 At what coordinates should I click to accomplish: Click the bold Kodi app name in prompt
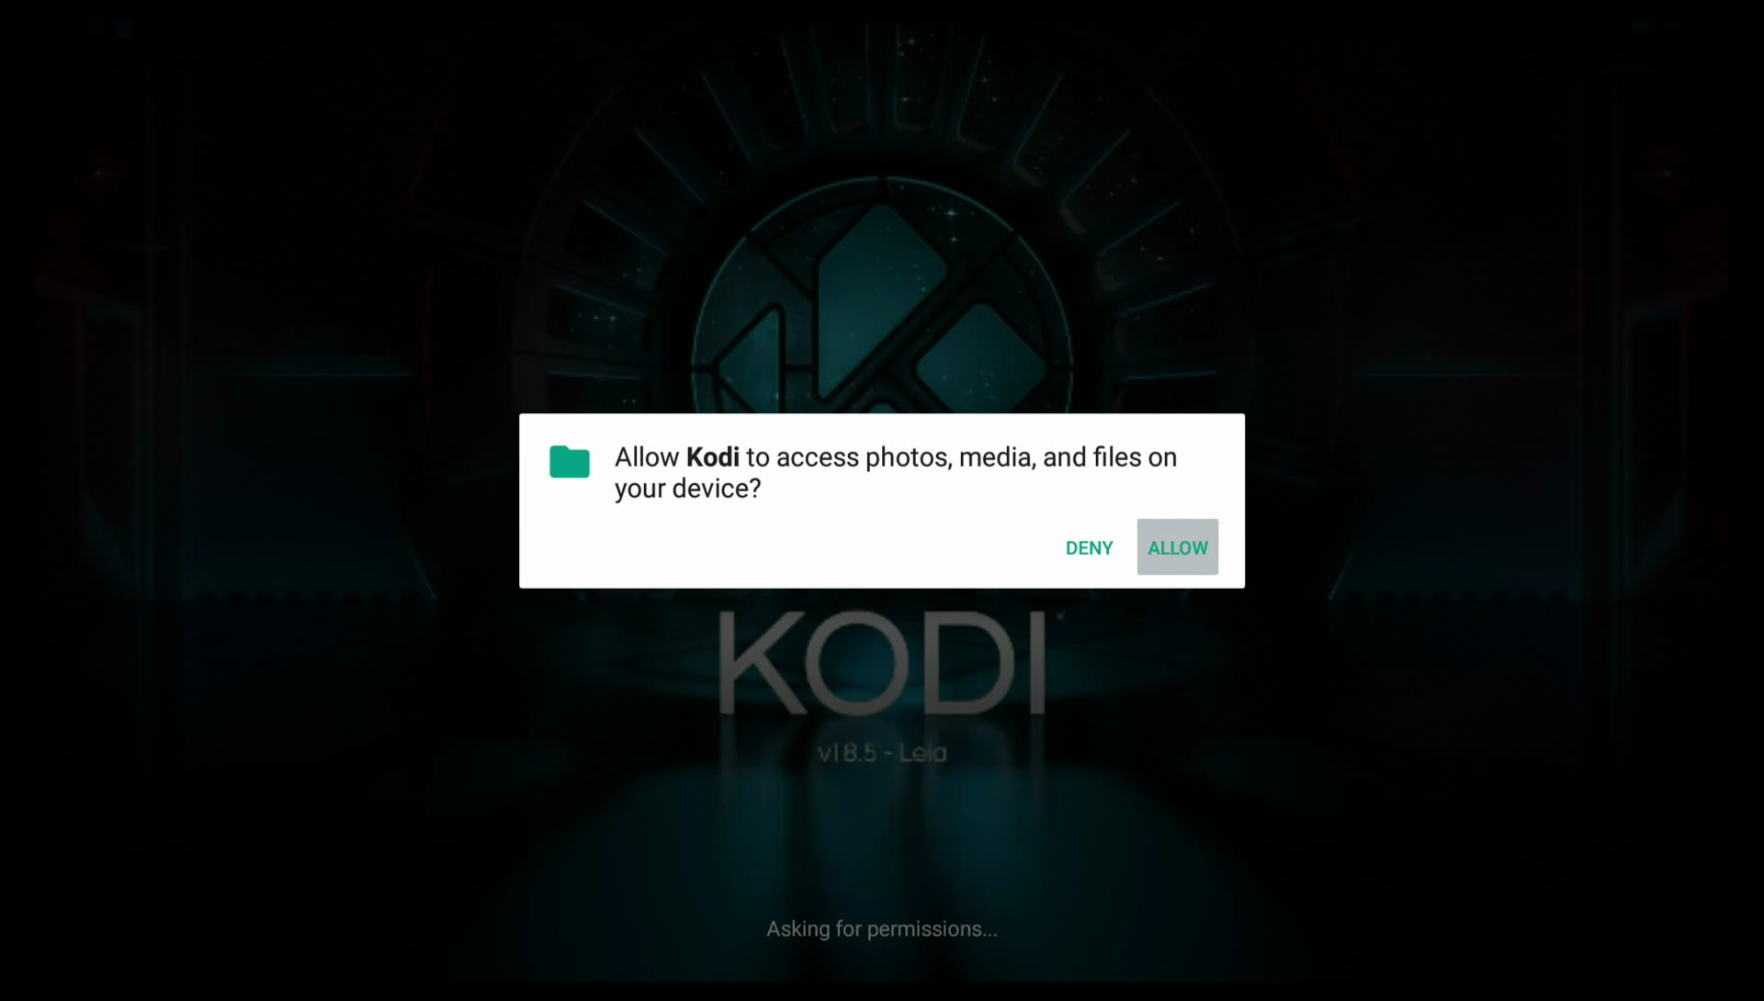click(712, 457)
